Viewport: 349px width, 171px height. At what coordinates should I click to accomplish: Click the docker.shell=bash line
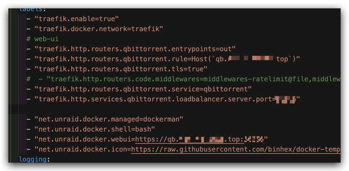[91, 129]
